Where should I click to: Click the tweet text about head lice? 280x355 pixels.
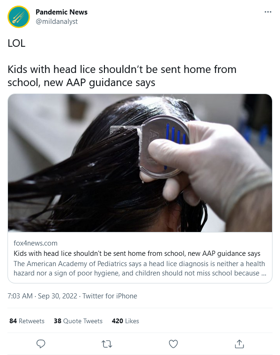click(x=122, y=76)
